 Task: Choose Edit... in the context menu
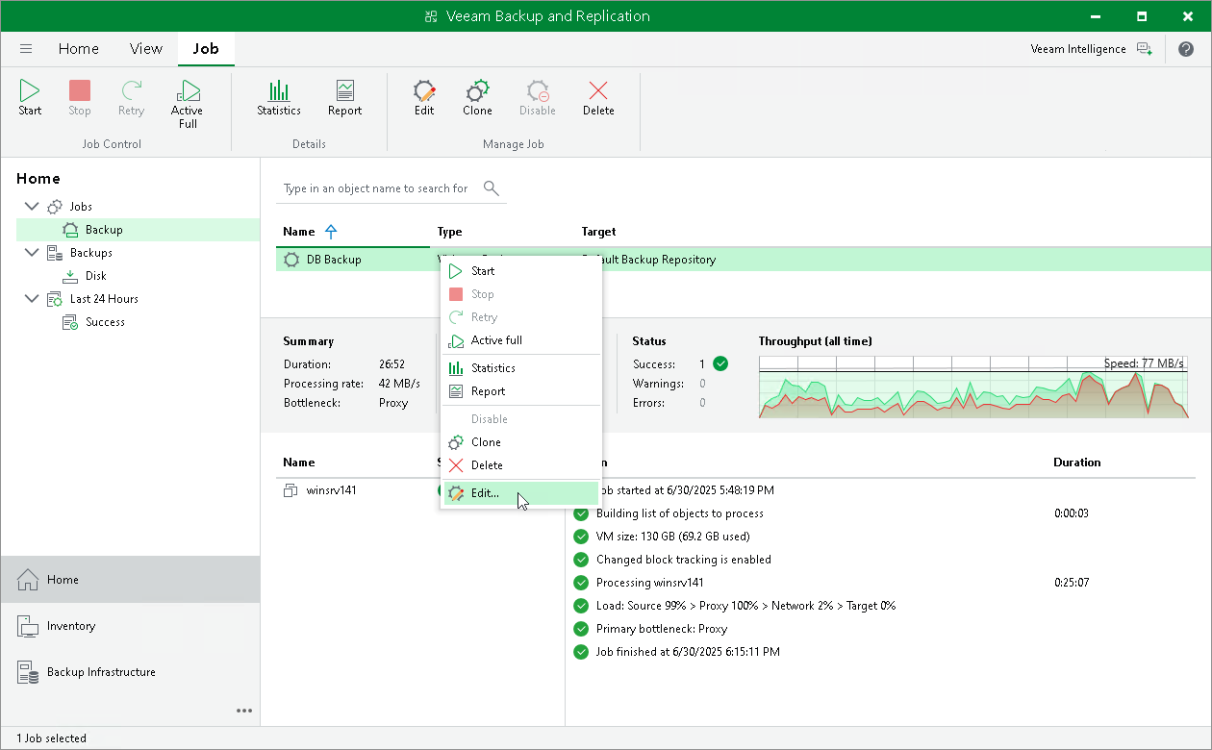[520, 493]
